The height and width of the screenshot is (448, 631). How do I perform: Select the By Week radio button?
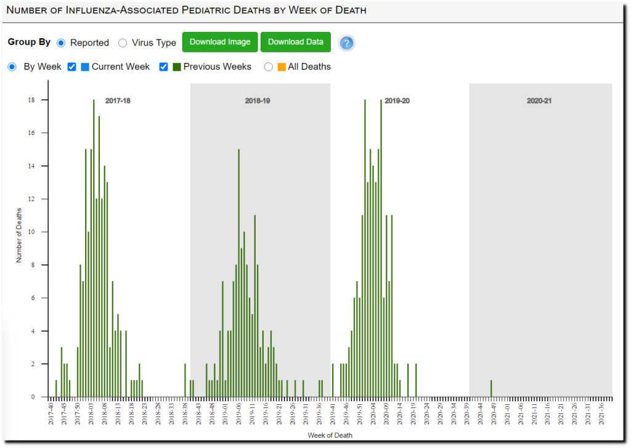pyautogui.click(x=12, y=67)
